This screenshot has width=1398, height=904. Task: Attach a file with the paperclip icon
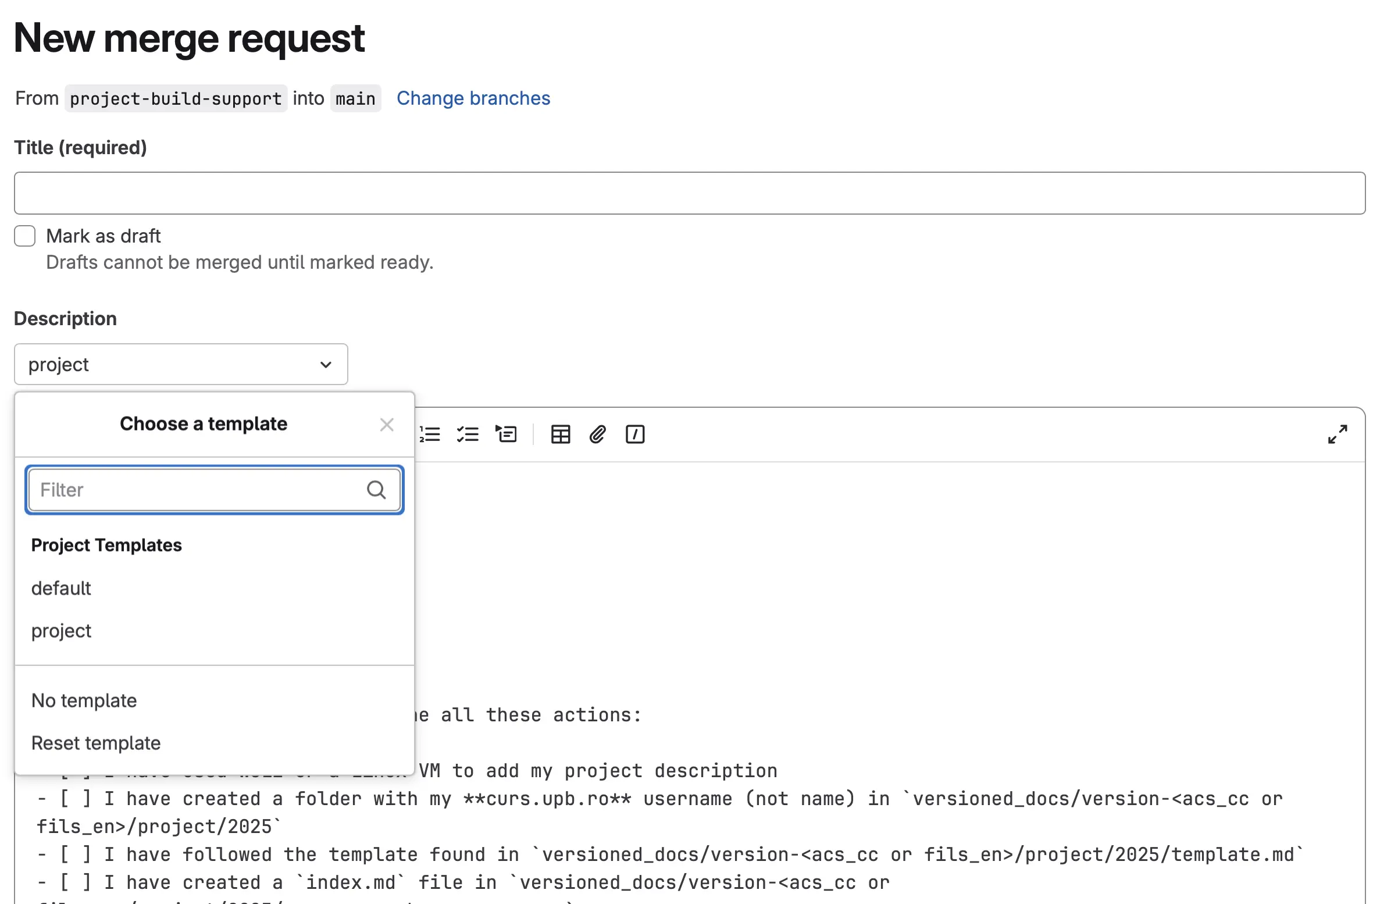tap(597, 435)
